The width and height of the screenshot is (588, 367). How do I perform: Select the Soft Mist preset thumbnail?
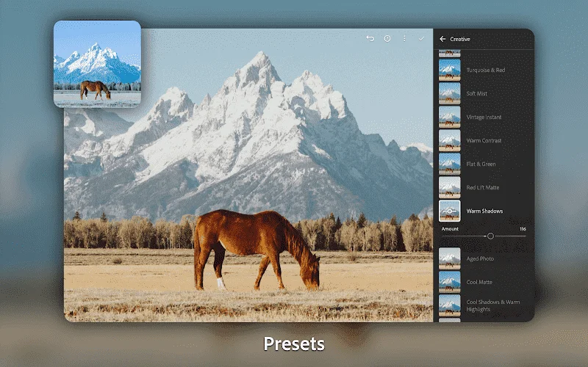click(450, 93)
